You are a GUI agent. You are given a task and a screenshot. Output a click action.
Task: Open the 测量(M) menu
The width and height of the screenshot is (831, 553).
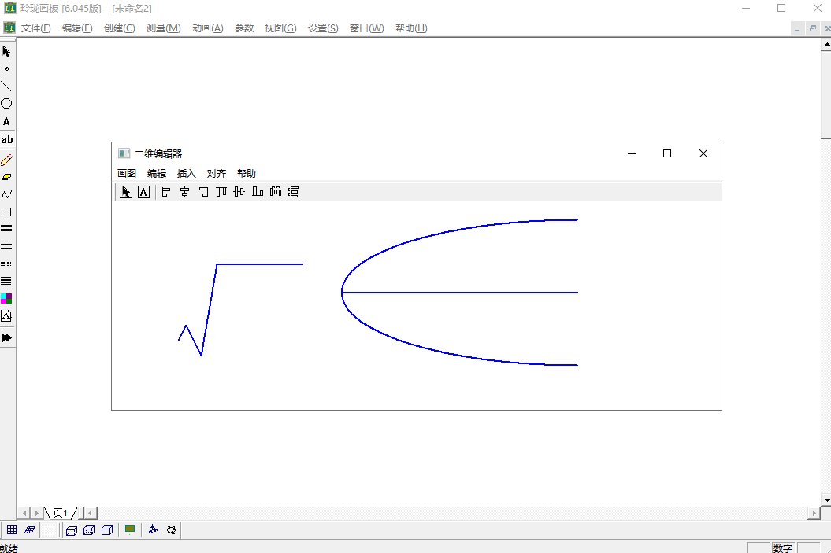[164, 28]
